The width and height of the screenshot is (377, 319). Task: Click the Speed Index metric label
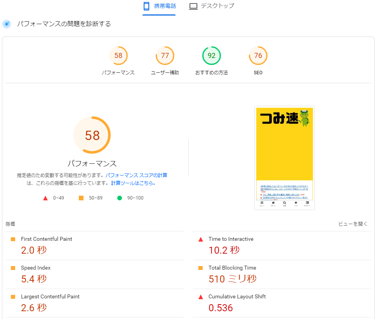pyautogui.click(x=36, y=268)
